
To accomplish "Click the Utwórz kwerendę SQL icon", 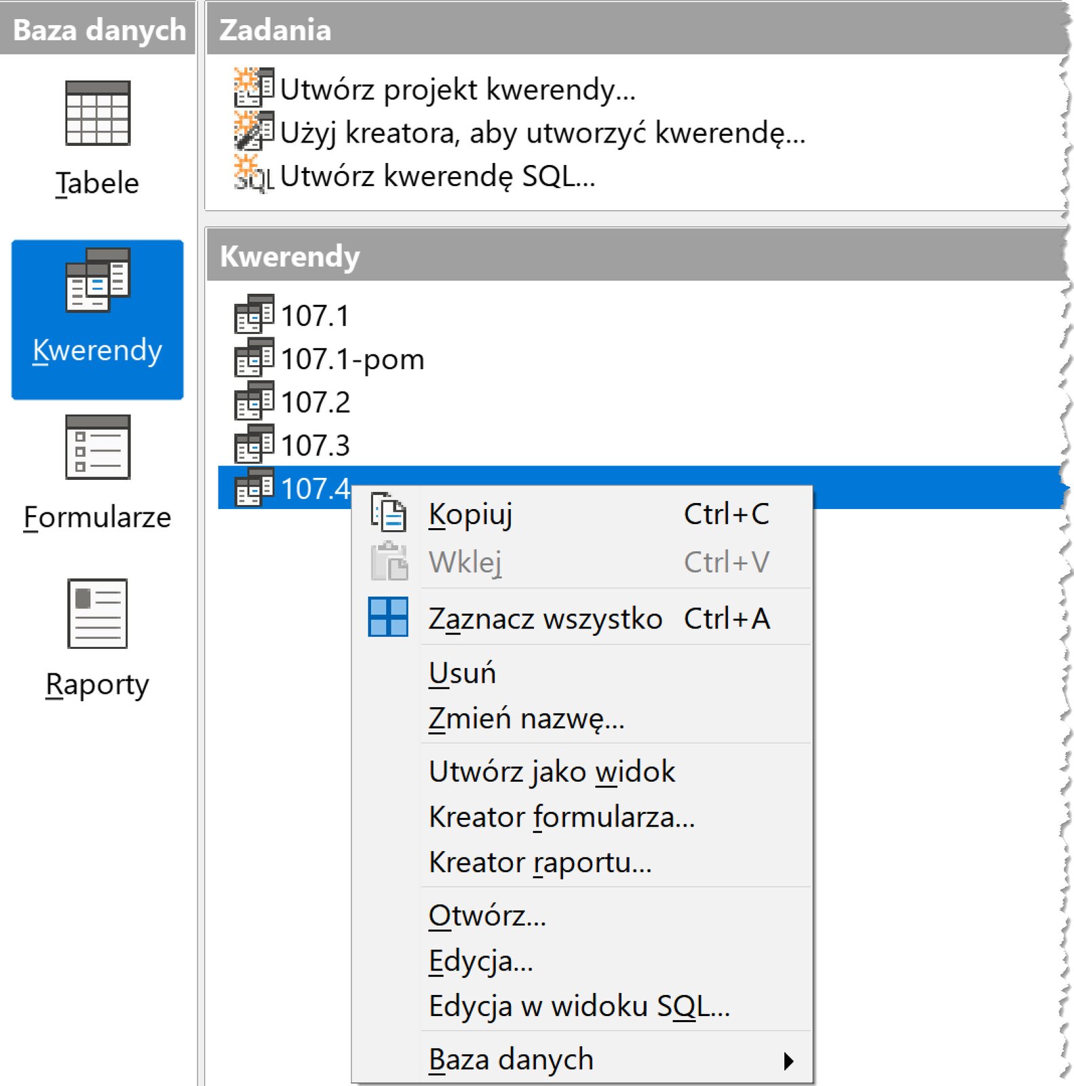I will tap(254, 174).
